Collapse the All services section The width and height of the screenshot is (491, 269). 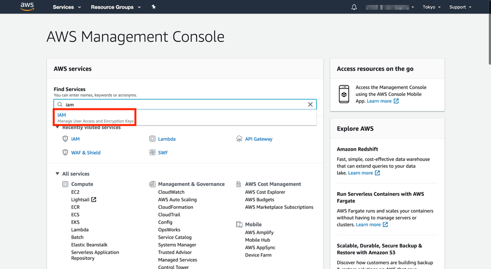click(x=58, y=174)
